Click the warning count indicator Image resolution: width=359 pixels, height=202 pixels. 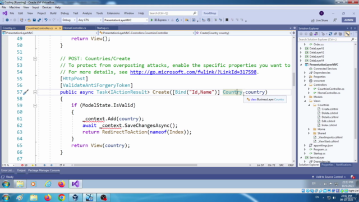[x=34, y=165]
